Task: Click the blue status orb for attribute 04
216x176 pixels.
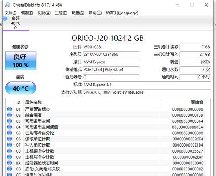Action: 10,127
